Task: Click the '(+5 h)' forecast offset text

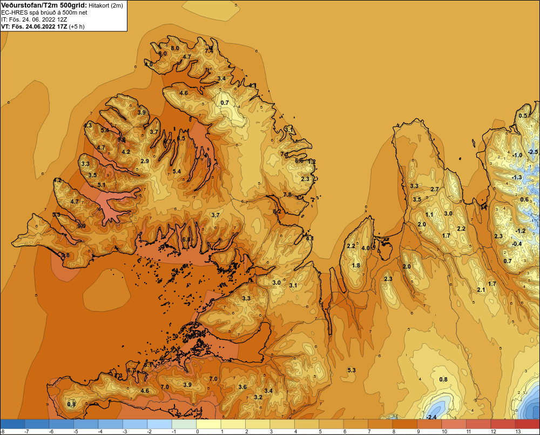Action: click(x=77, y=26)
